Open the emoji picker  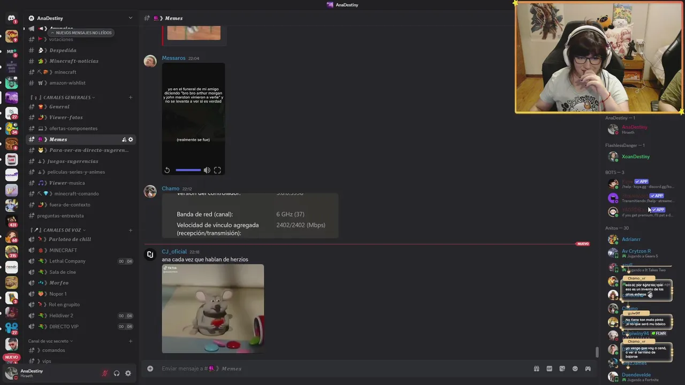click(x=575, y=368)
